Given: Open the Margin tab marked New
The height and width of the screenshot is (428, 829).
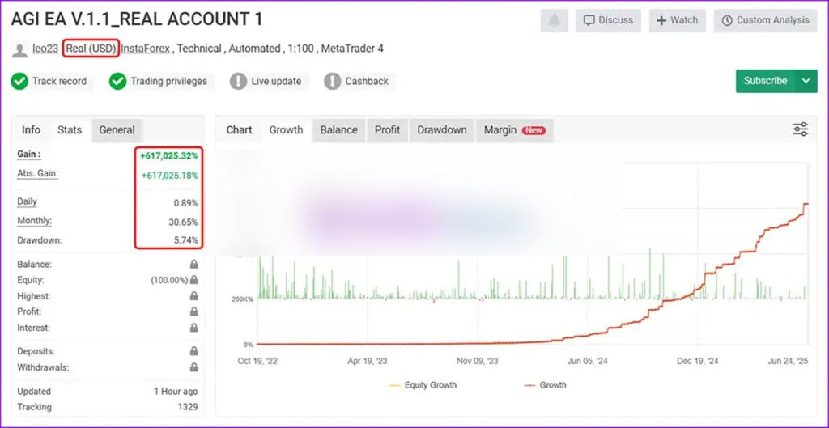Looking at the screenshot, I should [514, 130].
